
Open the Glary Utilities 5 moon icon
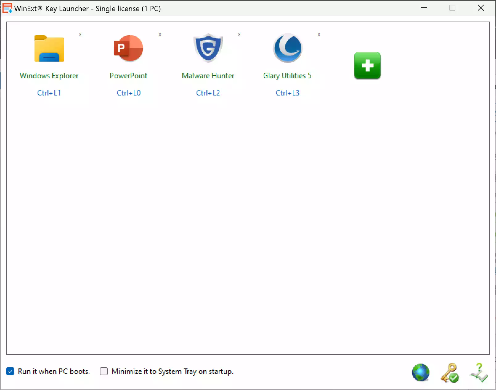pyautogui.click(x=288, y=48)
